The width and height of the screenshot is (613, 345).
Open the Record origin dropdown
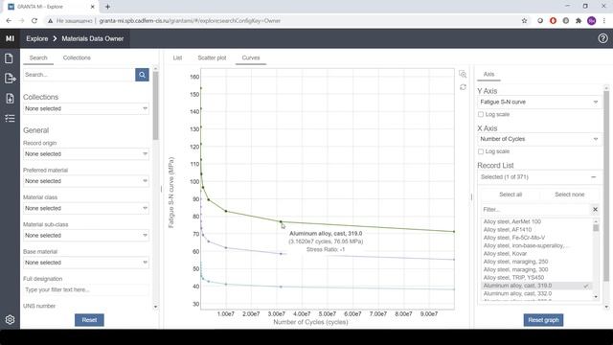pos(86,154)
